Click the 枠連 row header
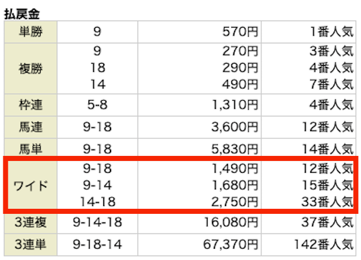 pyautogui.click(x=30, y=105)
